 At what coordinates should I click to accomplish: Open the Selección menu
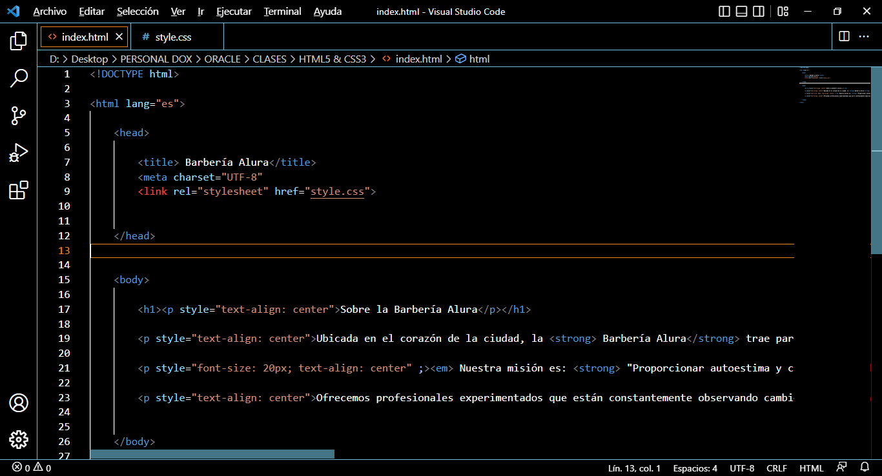(138, 12)
